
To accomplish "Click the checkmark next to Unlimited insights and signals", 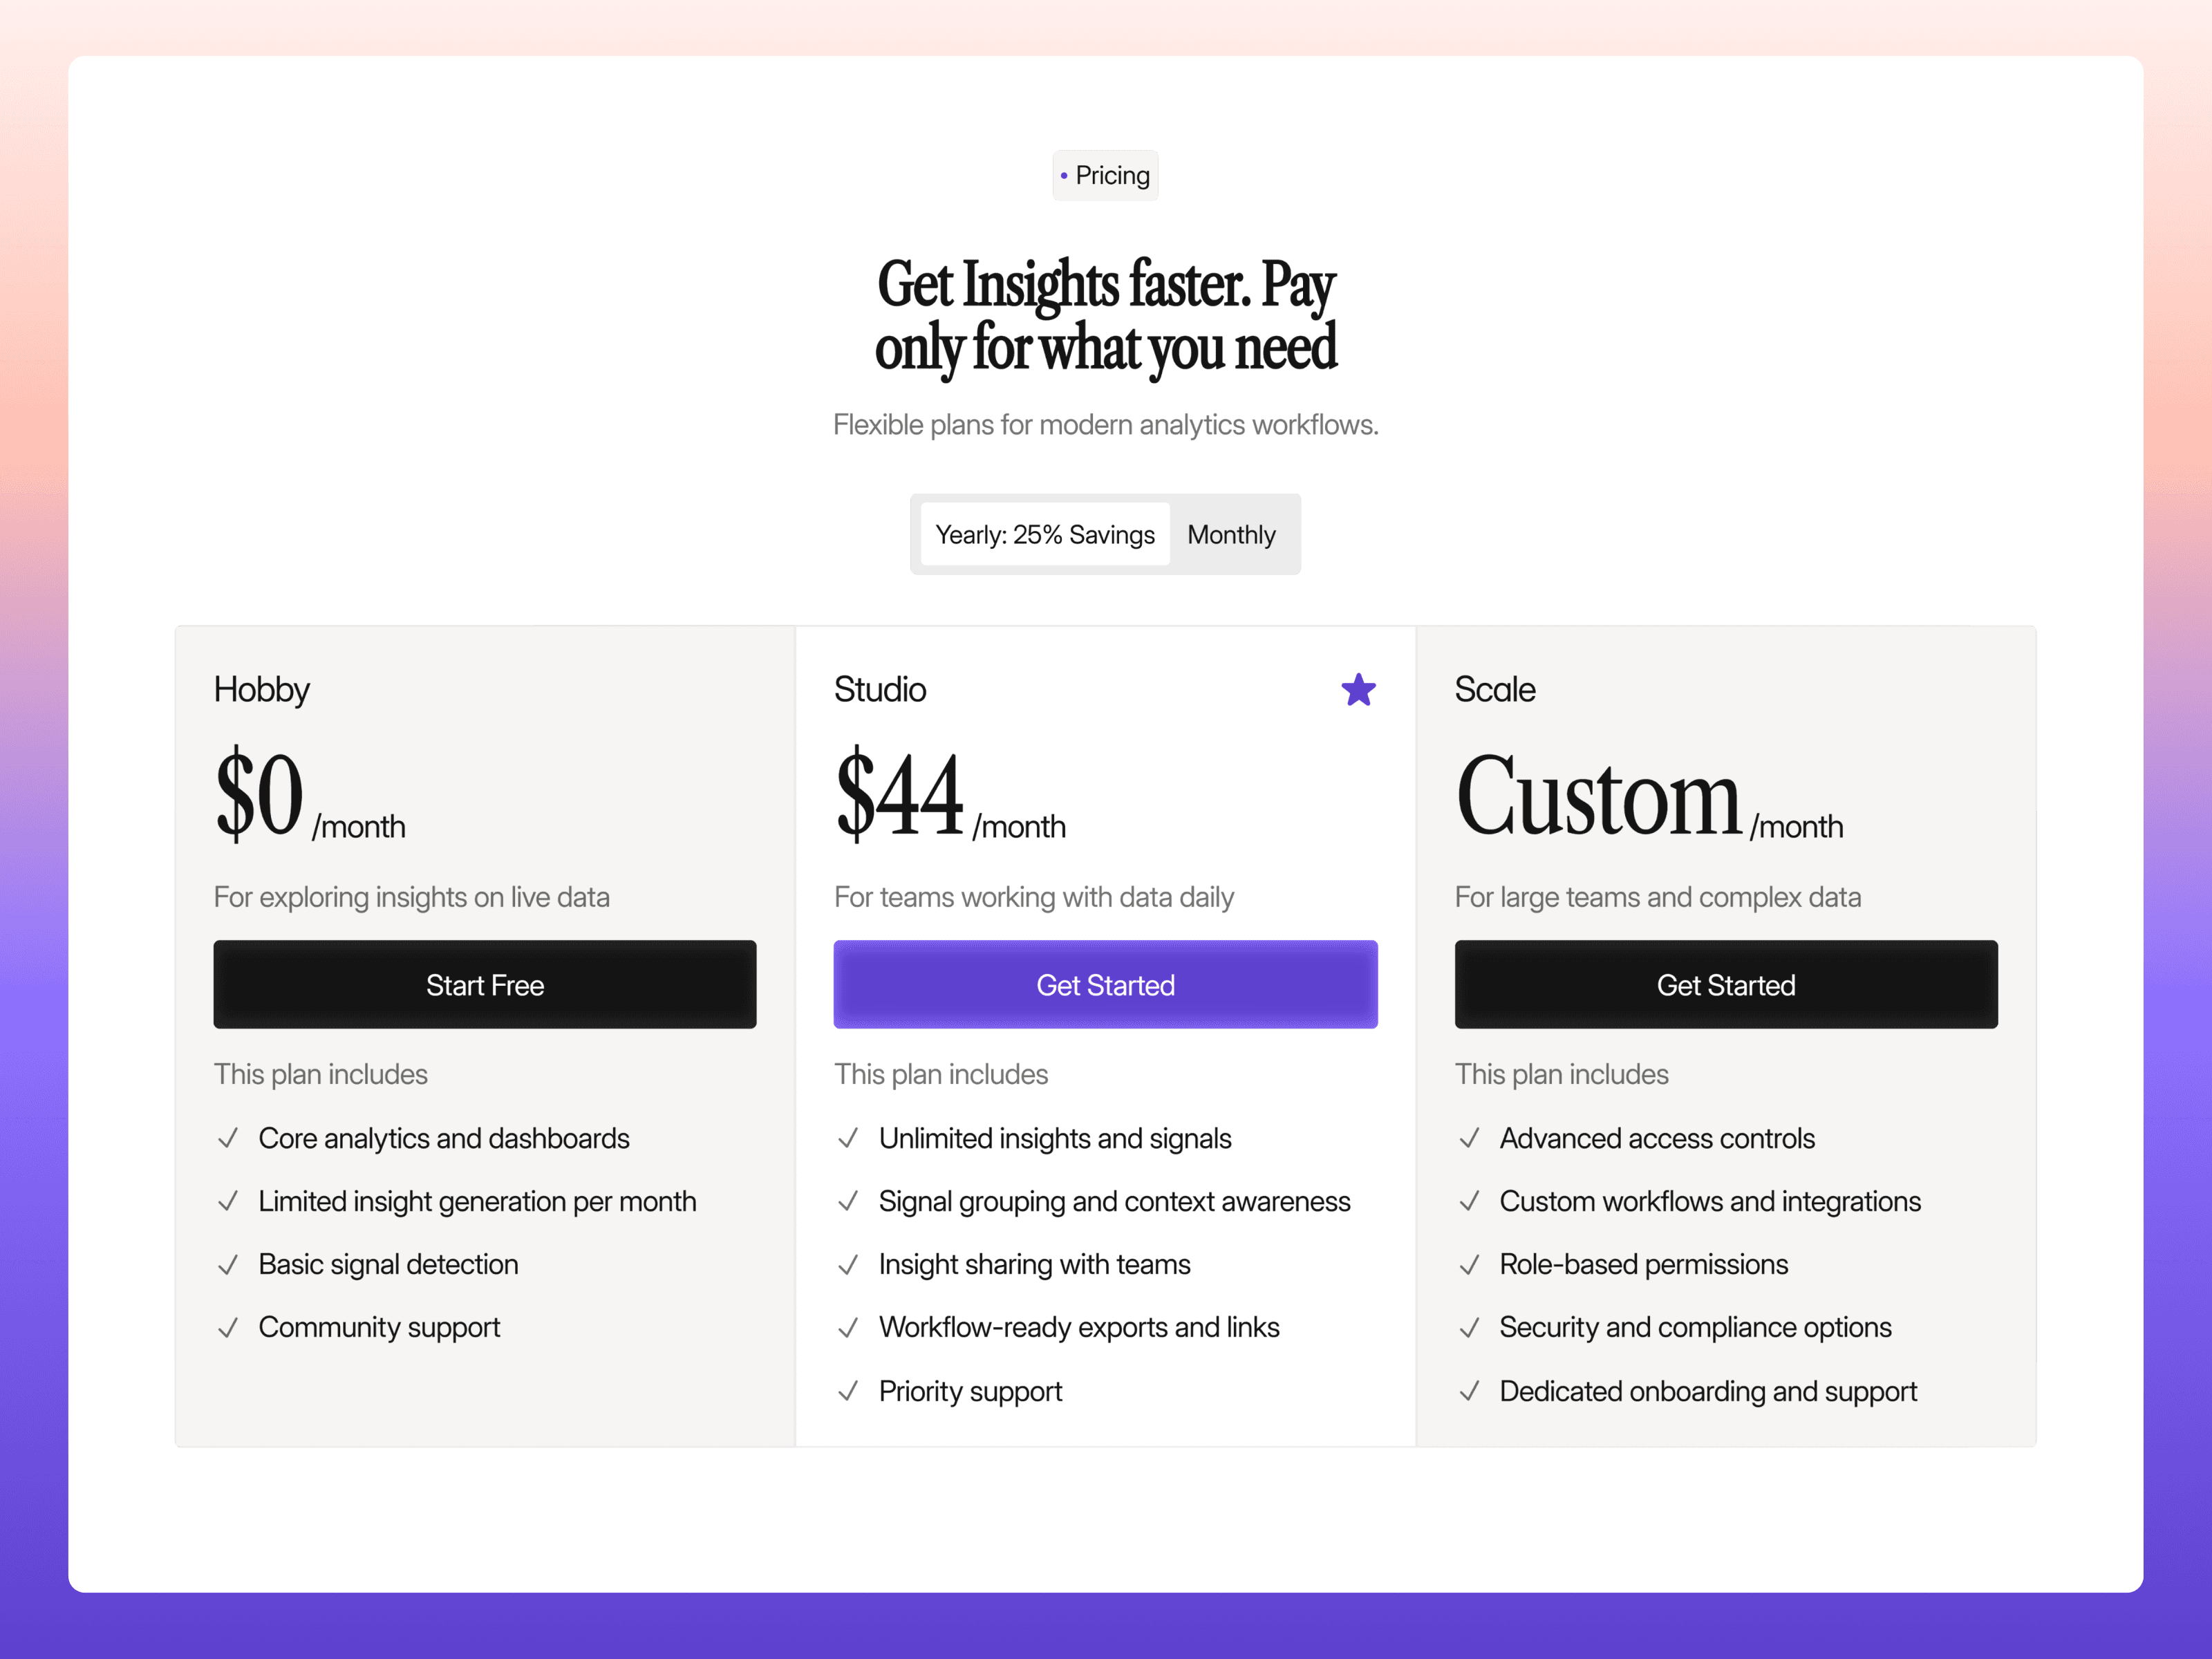I will coord(848,1139).
